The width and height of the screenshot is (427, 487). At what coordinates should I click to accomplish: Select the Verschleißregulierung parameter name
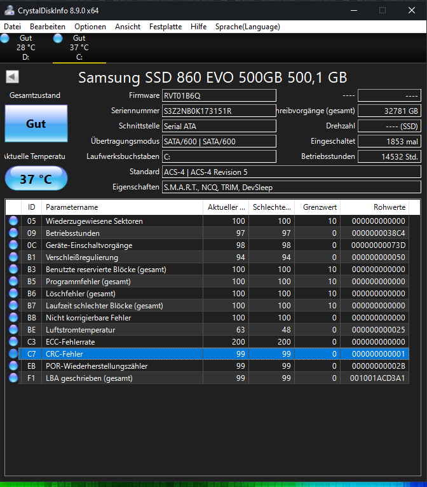click(82, 257)
